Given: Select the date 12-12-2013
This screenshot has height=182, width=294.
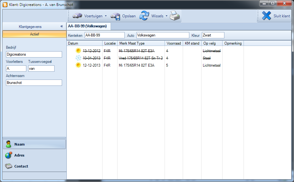Looking at the screenshot, I should [92, 65].
